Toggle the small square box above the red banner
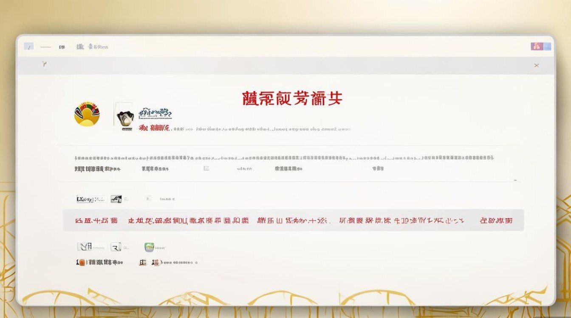 click(148, 198)
